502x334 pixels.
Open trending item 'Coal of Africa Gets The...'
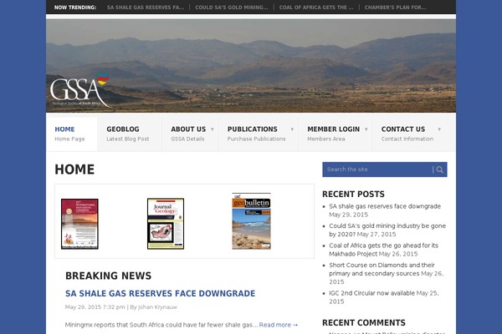click(x=316, y=8)
